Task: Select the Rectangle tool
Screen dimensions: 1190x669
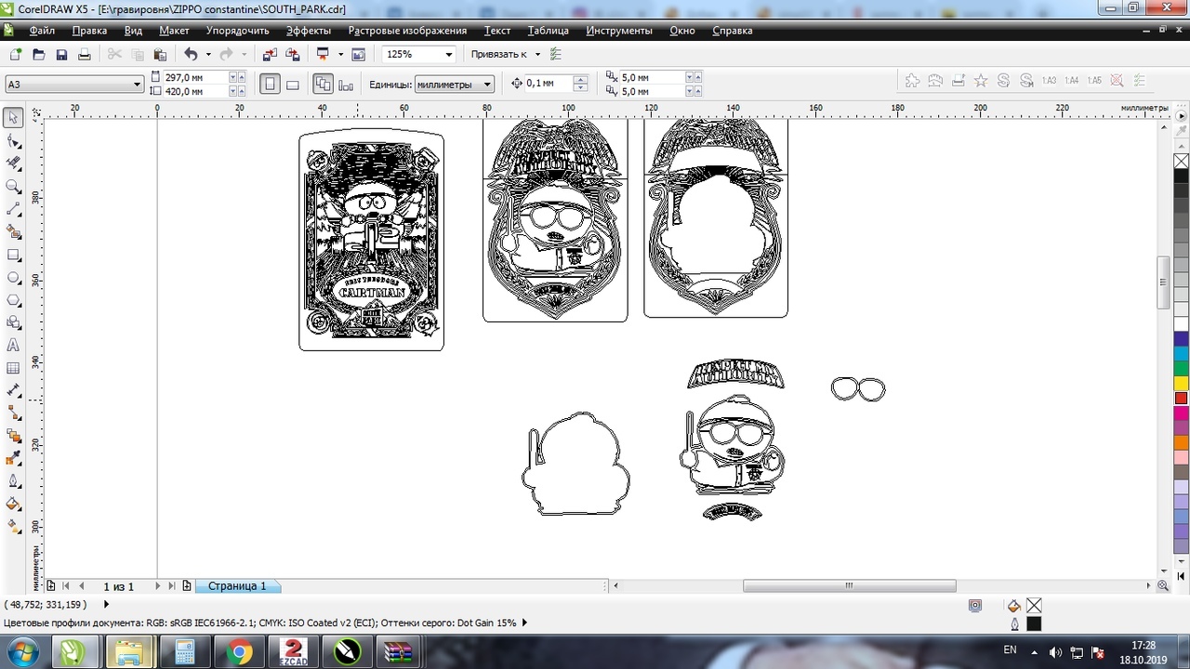Action: pyautogui.click(x=13, y=255)
